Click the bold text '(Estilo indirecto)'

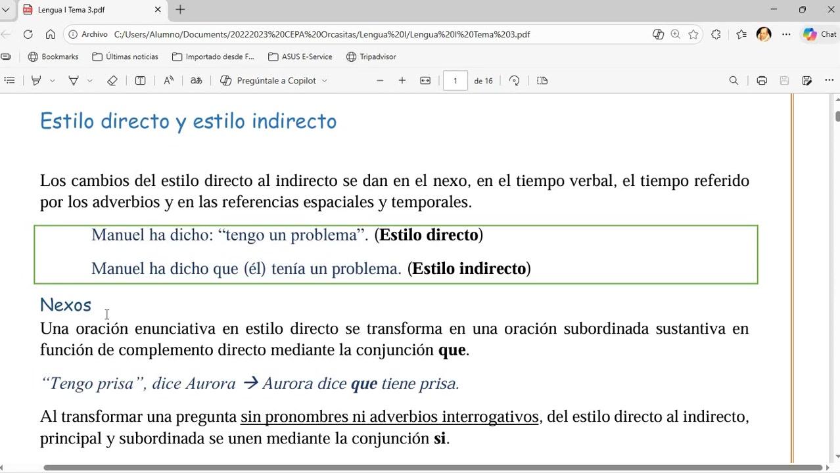[x=469, y=268]
